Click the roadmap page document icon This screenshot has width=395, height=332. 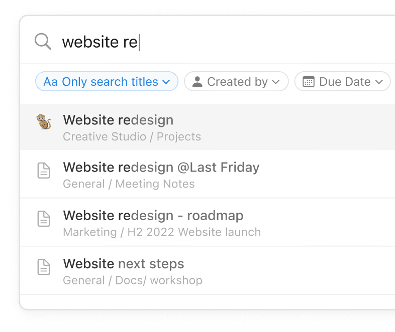click(x=44, y=219)
